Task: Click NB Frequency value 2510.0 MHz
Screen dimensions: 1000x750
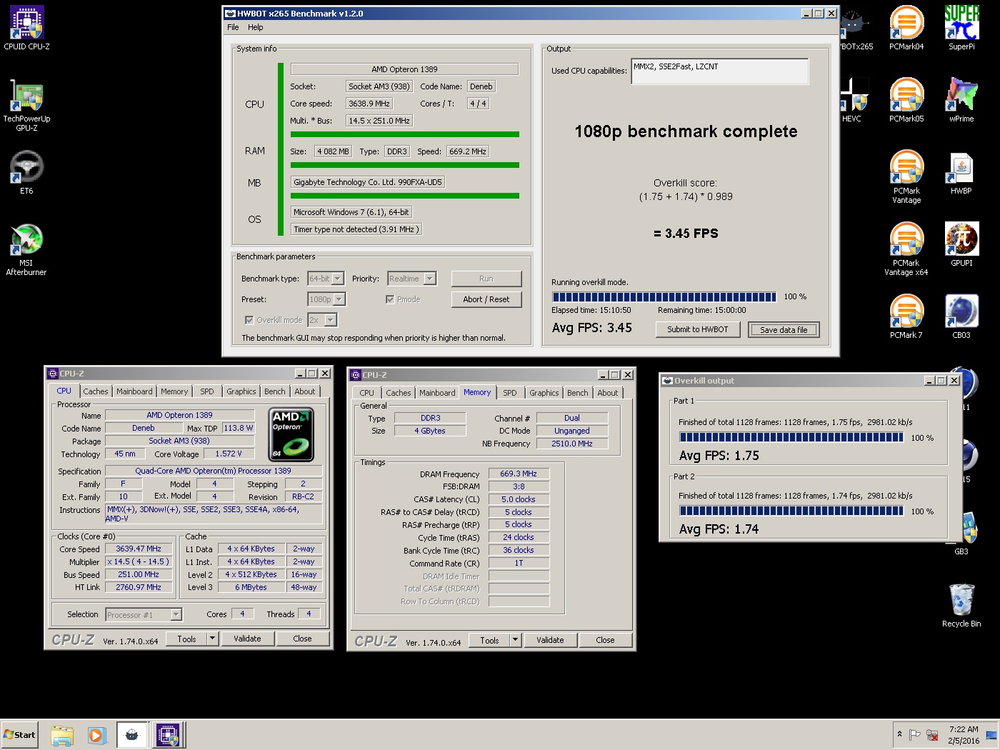Action: point(572,444)
